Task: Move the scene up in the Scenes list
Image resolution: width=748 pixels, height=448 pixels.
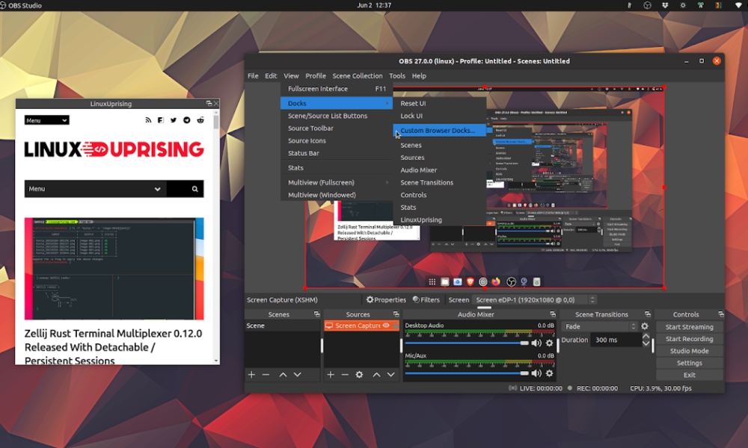Action: (283, 375)
